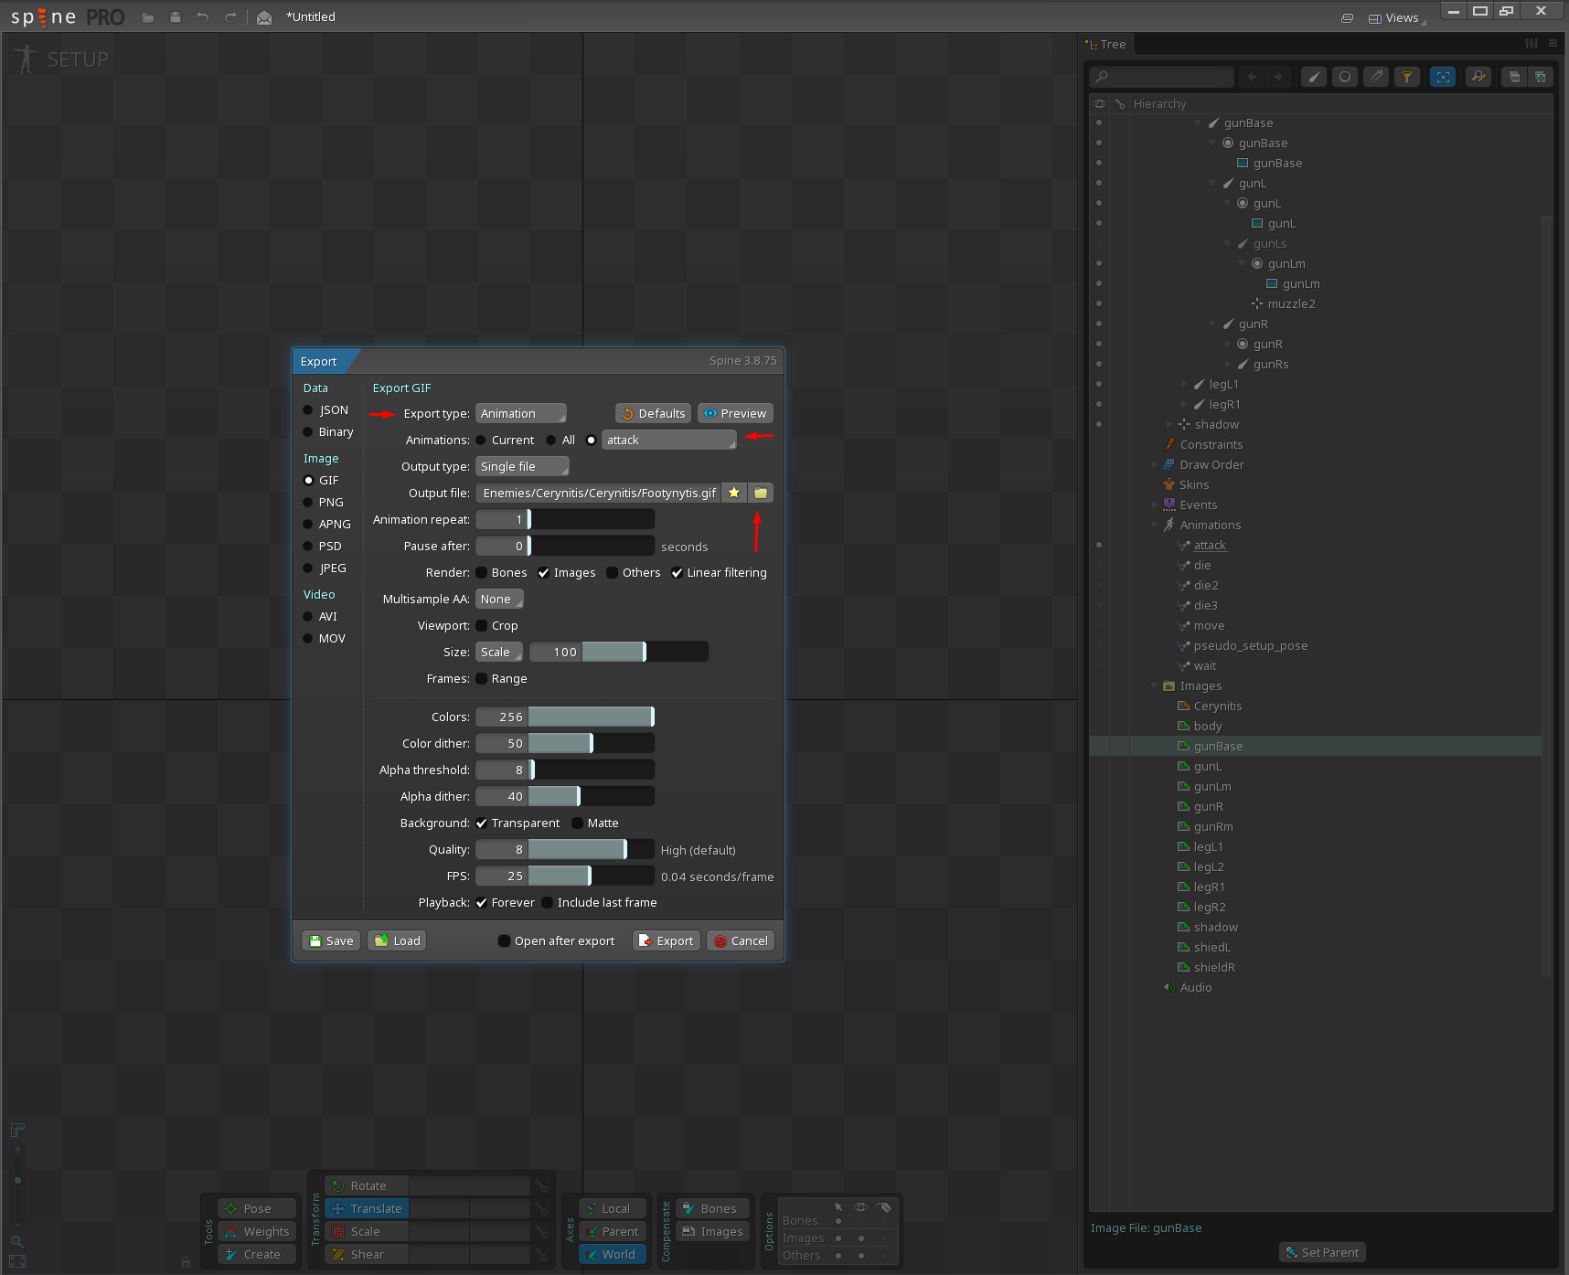Screen dimensions: 1569x1275
Task: Select the PNG image export format
Action: tap(308, 503)
